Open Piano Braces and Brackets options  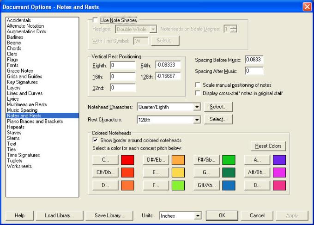[35, 121]
